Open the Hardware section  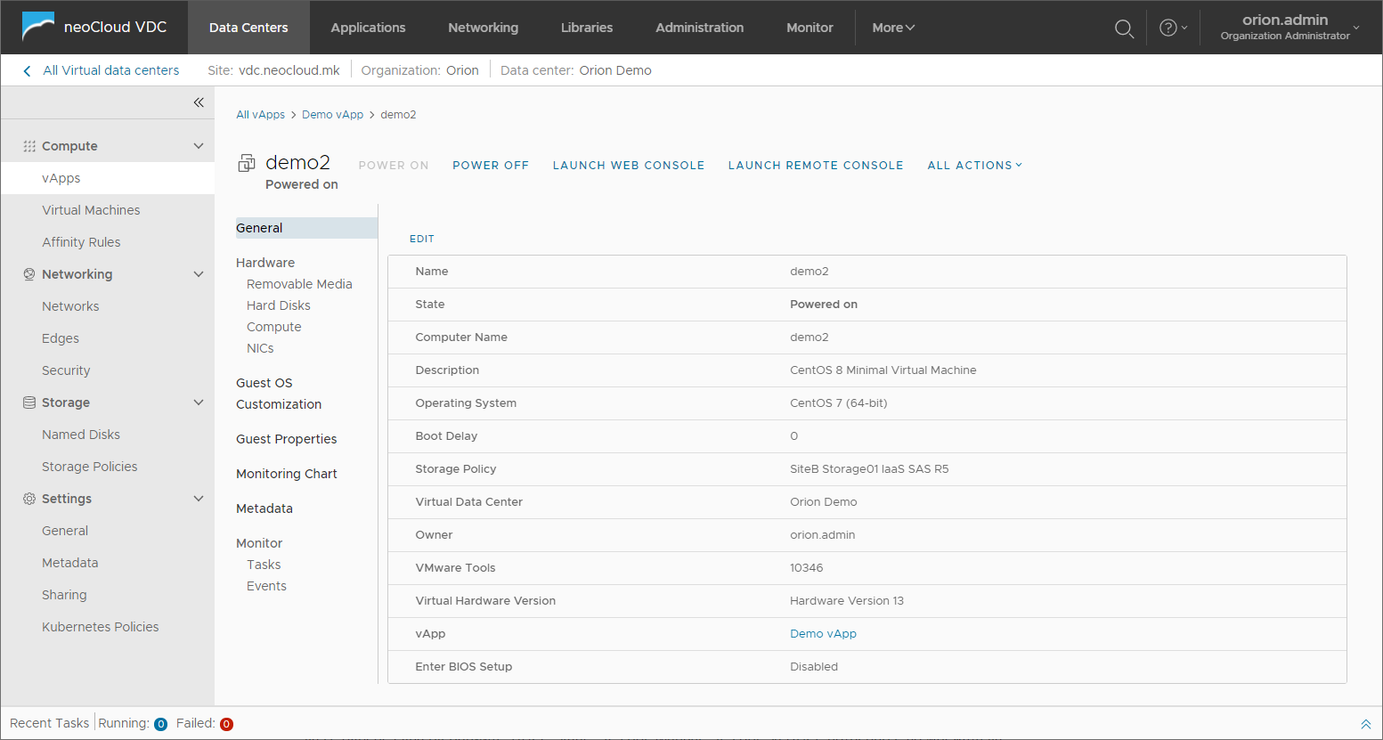coord(265,263)
